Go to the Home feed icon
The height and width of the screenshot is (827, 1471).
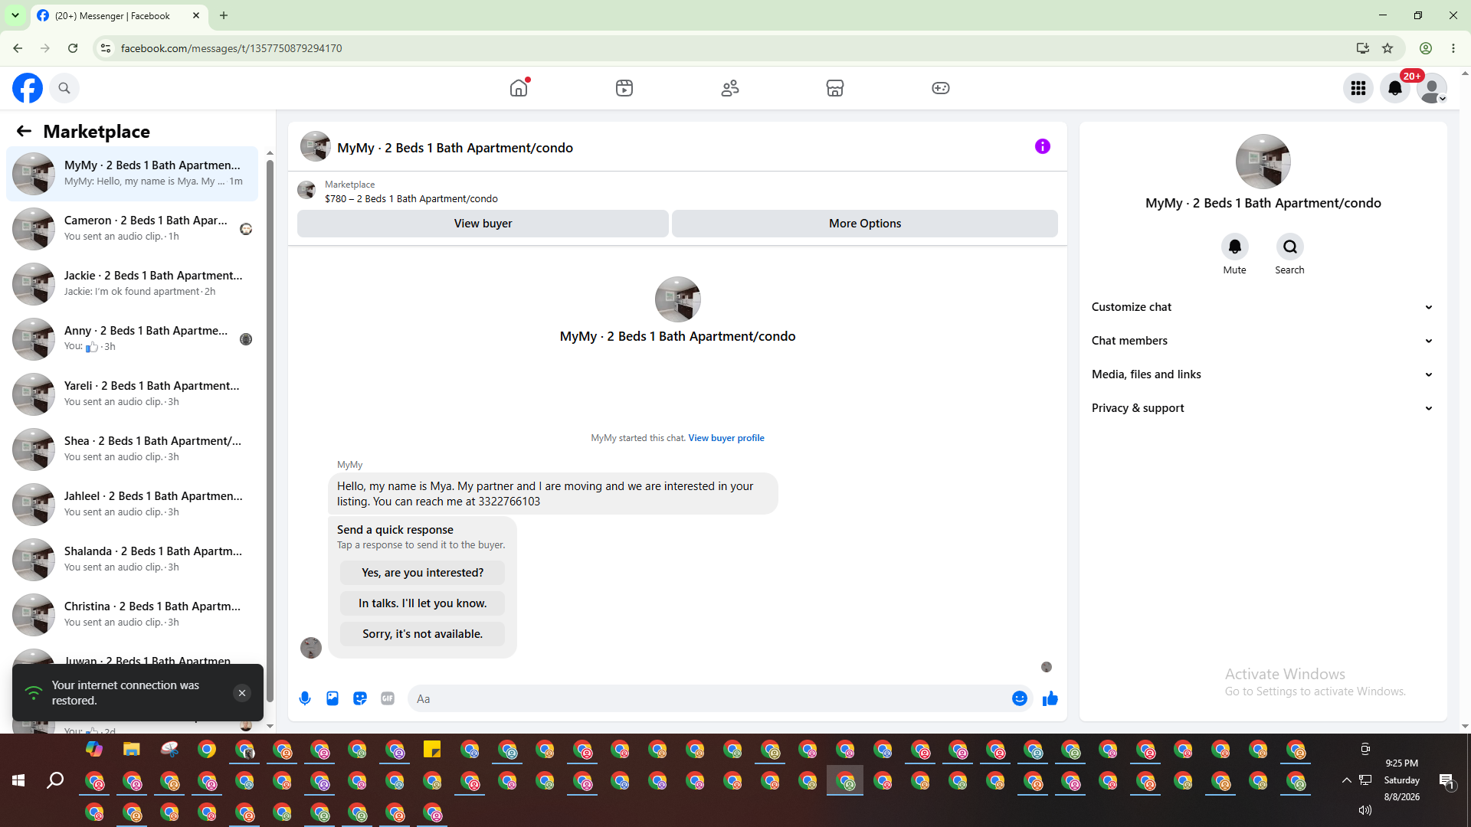point(519,88)
